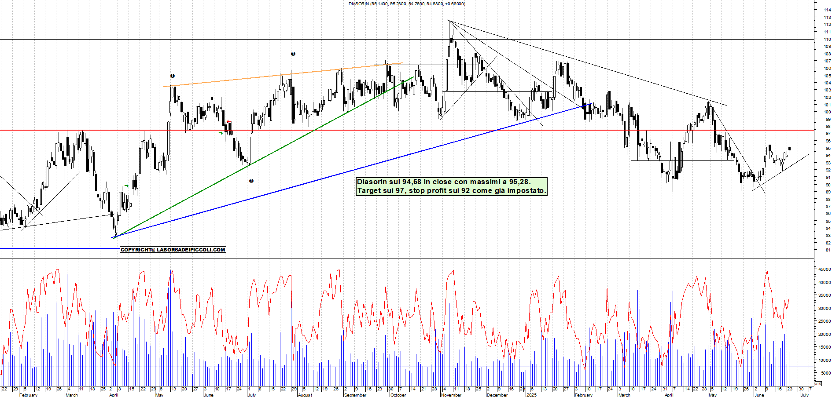This screenshot has height=397, width=832.
Task: Click the December label on the time axis
Action: 497,395
